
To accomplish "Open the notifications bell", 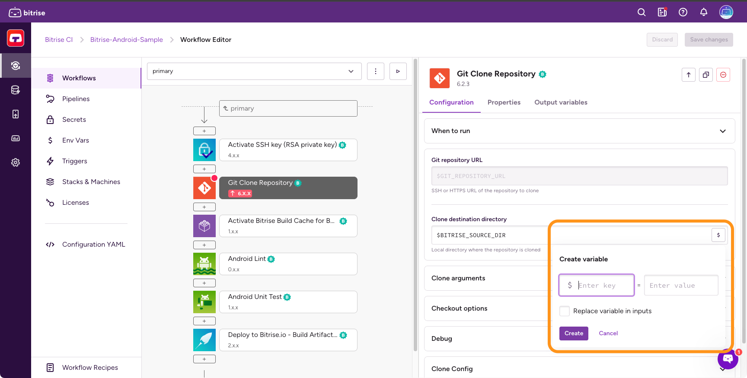I will pos(704,13).
